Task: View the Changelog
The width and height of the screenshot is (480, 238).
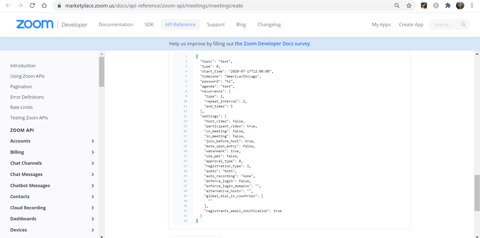Action: tap(269, 24)
